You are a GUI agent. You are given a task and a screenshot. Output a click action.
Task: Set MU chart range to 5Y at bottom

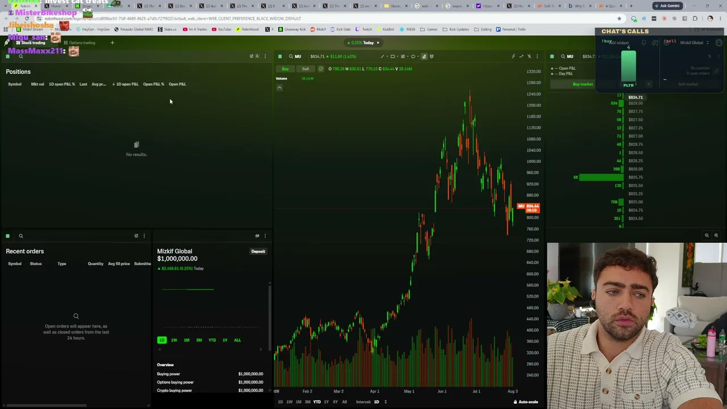coord(335,402)
